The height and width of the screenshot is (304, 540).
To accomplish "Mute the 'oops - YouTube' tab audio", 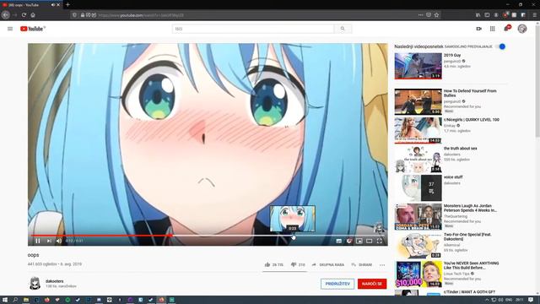I will click(x=52, y=5).
